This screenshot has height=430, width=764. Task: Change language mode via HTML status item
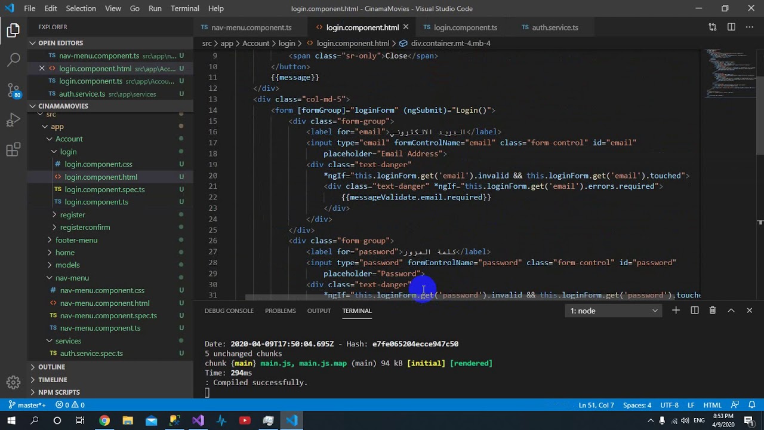click(713, 405)
